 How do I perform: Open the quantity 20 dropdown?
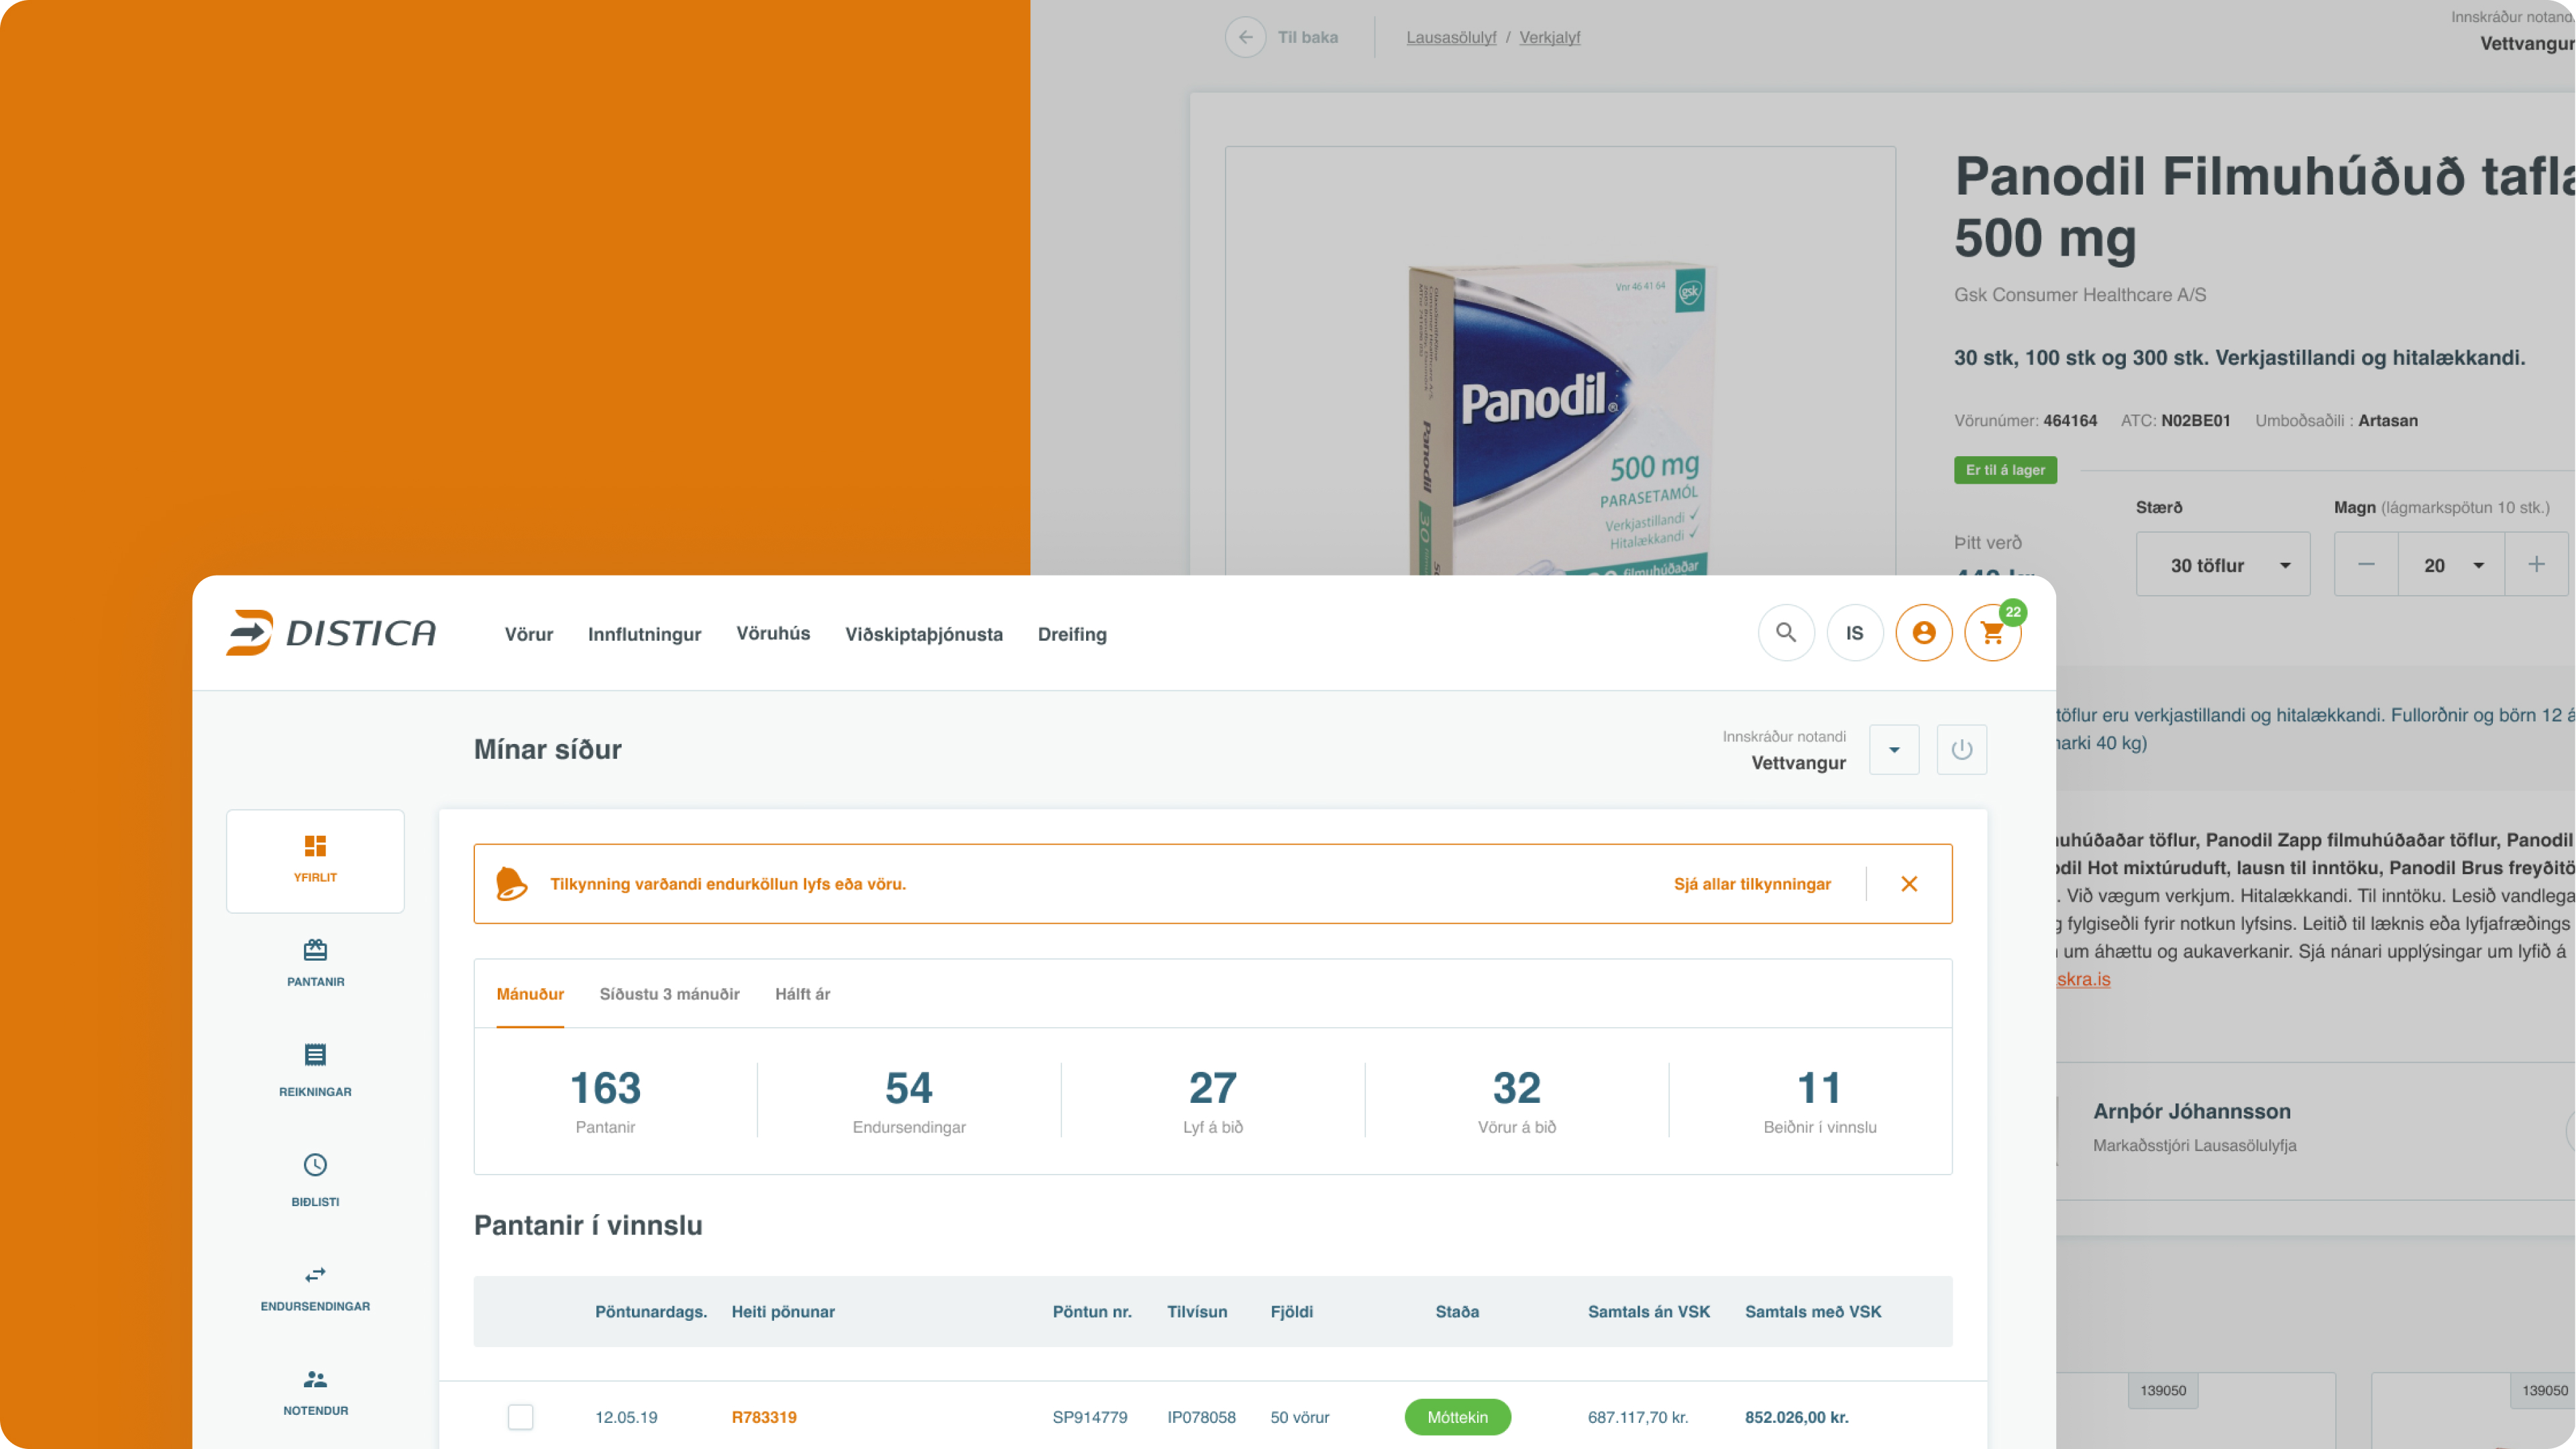coord(2451,565)
